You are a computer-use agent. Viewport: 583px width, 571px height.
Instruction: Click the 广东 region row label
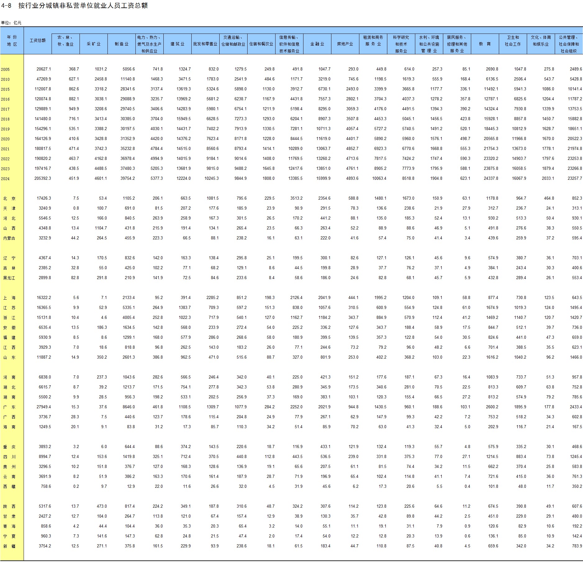click(9, 407)
